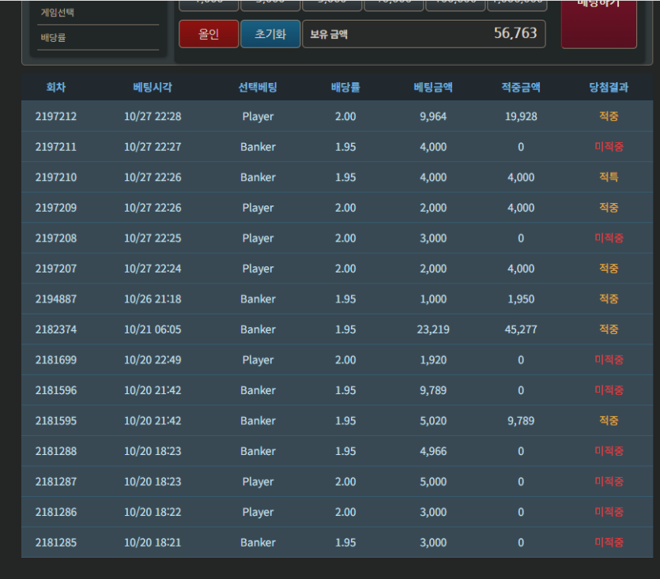Click round number 2181286
Image resolution: width=660 pixels, height=579 pixels.
(x=56, y=512)
